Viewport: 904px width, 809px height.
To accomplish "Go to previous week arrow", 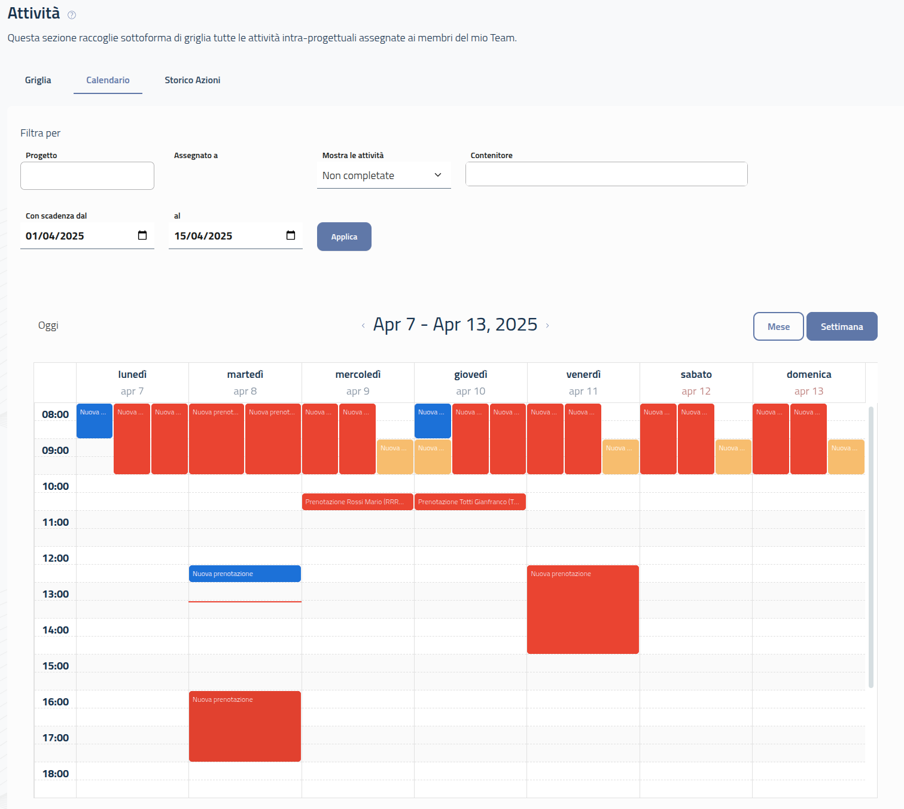I will (x=363, y=326).
